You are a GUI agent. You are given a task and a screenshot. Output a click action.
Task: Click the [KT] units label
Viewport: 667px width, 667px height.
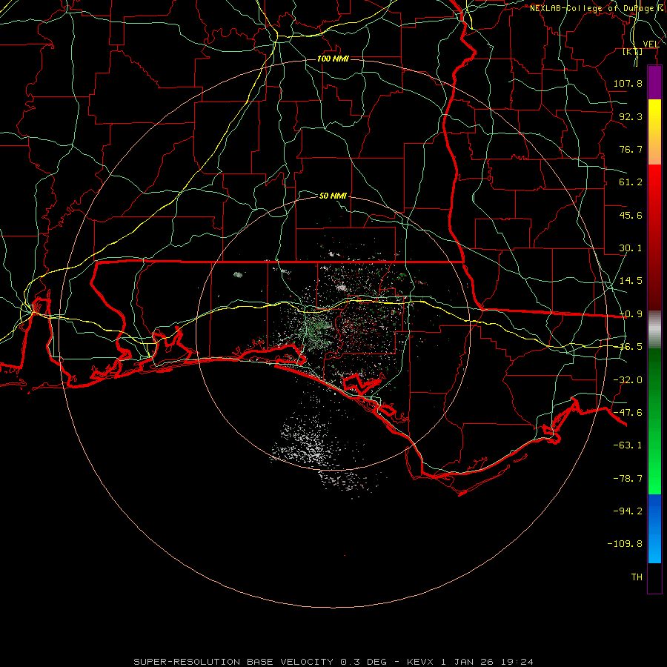(633, 51)
